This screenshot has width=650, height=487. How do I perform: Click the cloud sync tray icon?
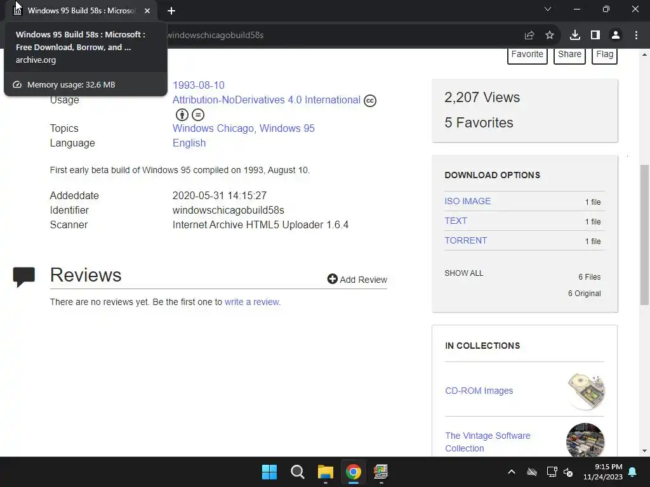tap(532, 472)
